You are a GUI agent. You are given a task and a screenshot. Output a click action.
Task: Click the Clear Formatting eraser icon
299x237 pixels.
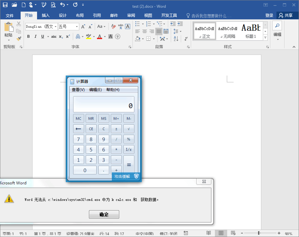pyautogui.click(x=113, y=26)
